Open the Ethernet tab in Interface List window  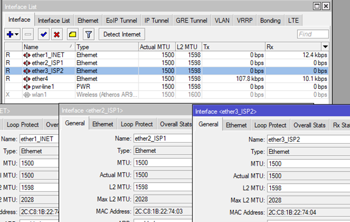pos(87,21)
